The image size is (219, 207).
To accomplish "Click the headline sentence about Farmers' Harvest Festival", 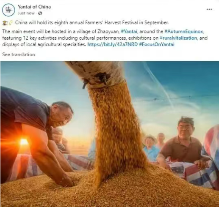I will pyautogui.click(x=92, y=22).
